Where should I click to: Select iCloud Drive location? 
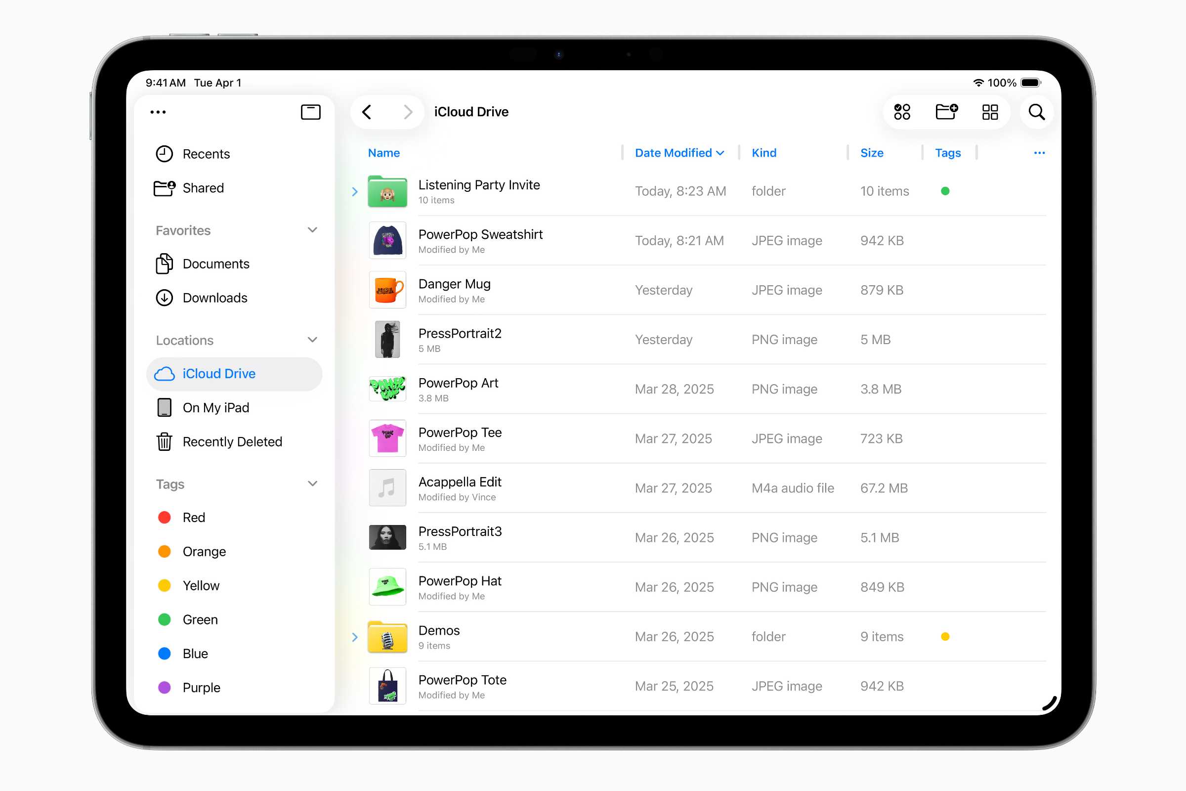tap(219, 373)
